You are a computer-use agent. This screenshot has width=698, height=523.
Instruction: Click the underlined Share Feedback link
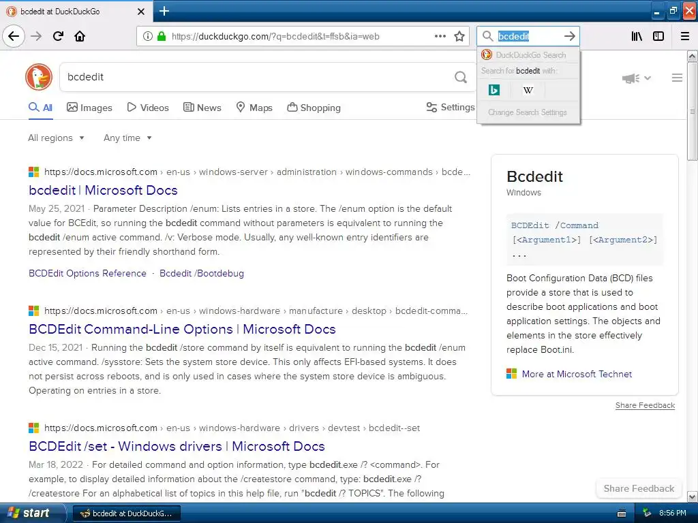[645, 405]
